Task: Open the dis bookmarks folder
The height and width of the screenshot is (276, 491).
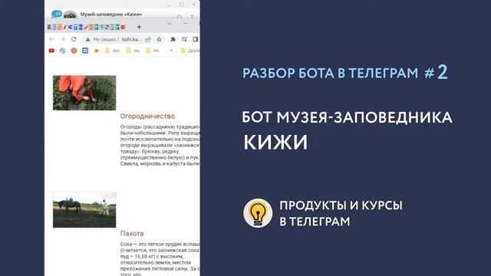Action: coord(133,51)
